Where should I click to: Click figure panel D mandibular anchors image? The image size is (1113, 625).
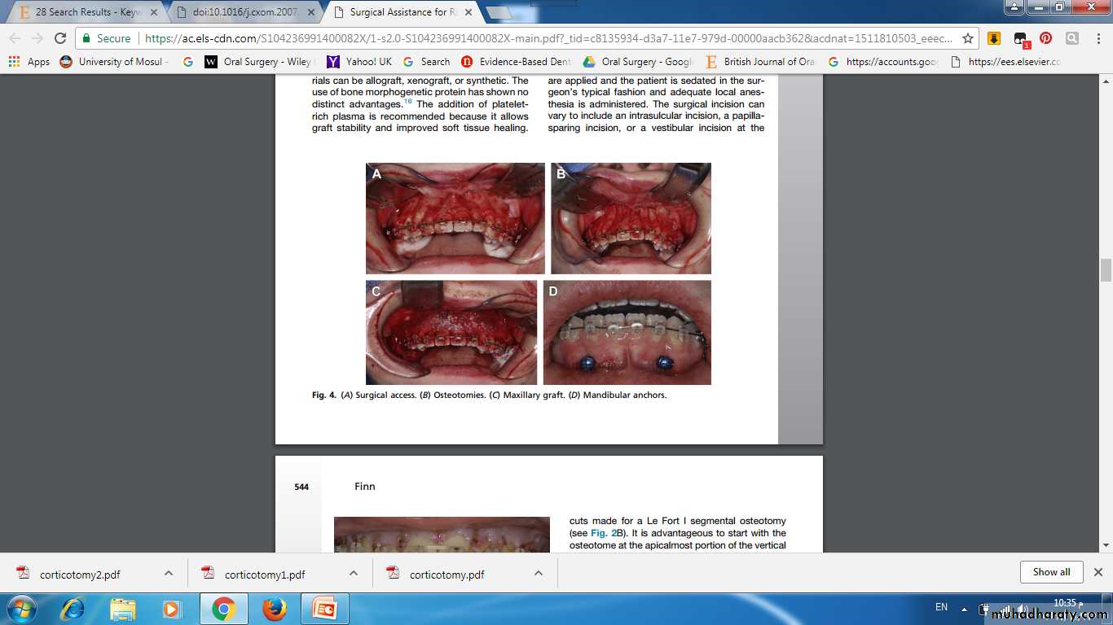(627, 332)
